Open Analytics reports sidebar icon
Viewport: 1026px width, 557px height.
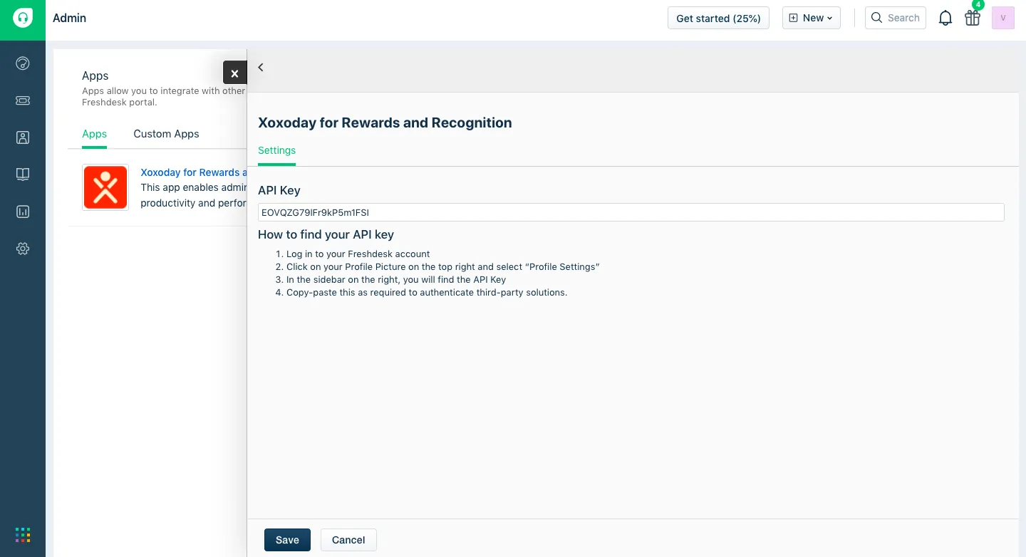pyautogui.click(x=23, y=212)
